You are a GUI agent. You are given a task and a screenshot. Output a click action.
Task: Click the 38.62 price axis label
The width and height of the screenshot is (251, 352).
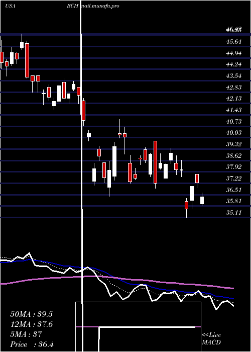pos(234,155)
